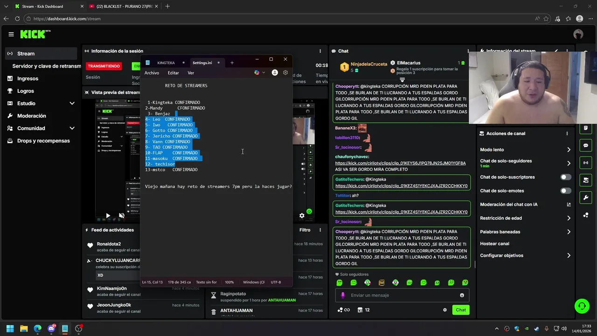
Task: Click Servidor y clave de retransmisión
Action: [47, 66]
